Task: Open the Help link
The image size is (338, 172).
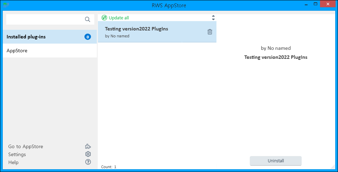Action: [x=13, y=162]
